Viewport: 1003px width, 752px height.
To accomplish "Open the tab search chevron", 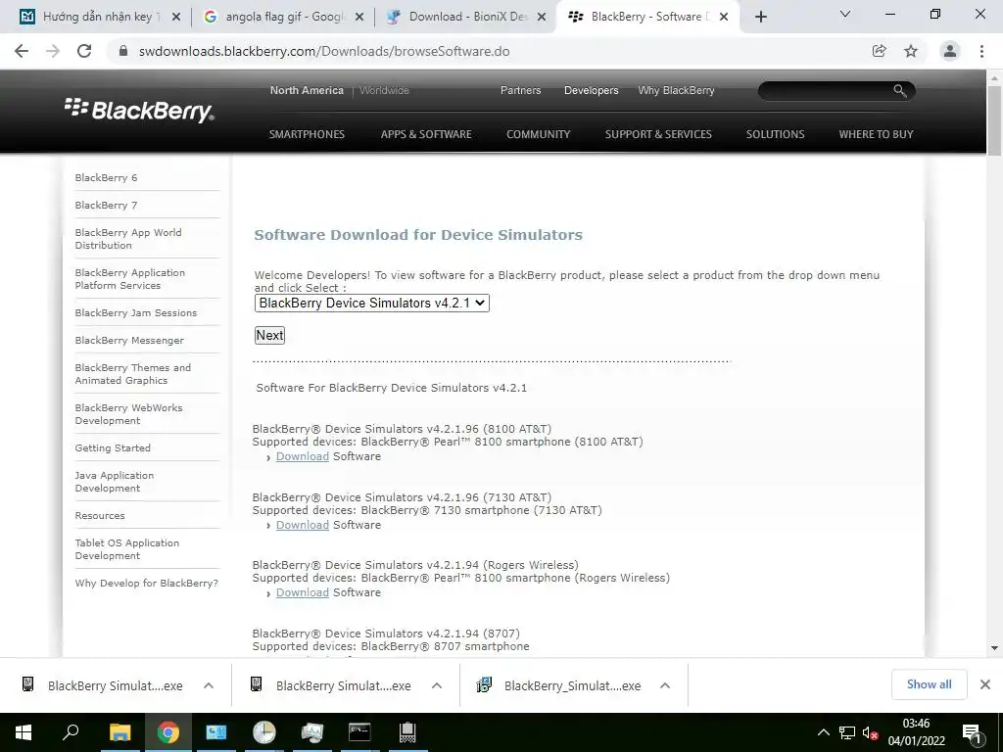I will 845,14.
